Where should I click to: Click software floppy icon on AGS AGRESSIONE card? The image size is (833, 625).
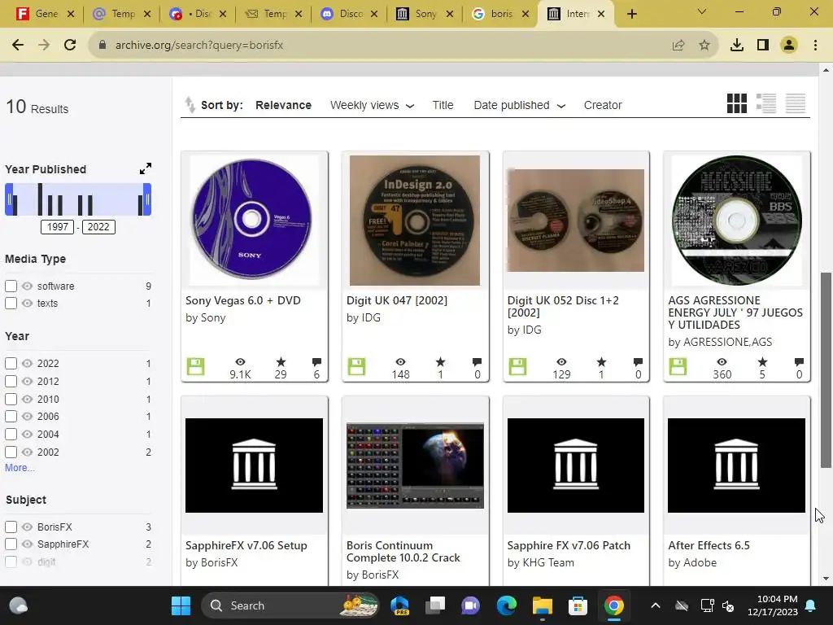tap(678, 367)
